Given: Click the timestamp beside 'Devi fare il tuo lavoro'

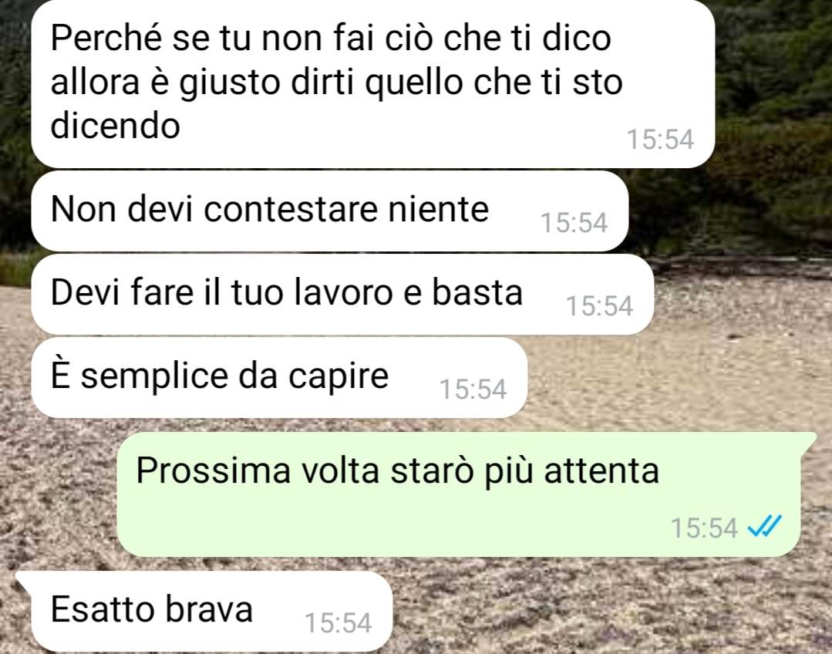Looking at the screenshot, I should coord(599,305).
